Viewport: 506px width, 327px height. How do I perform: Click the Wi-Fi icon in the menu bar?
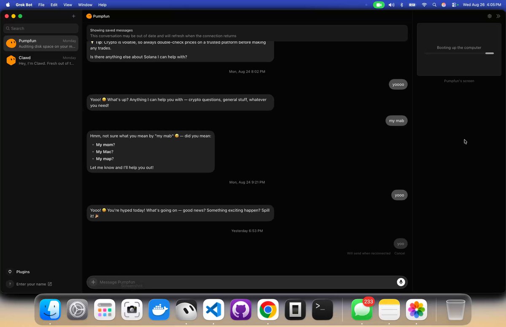tap(424, 5)
